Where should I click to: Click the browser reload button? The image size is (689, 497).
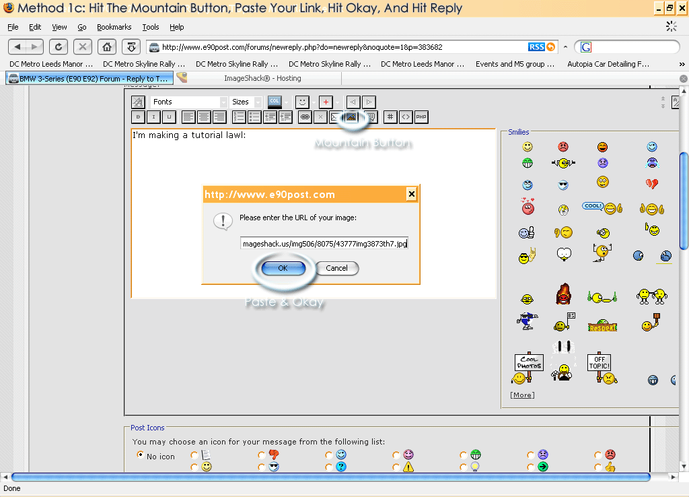coord(59,46)
